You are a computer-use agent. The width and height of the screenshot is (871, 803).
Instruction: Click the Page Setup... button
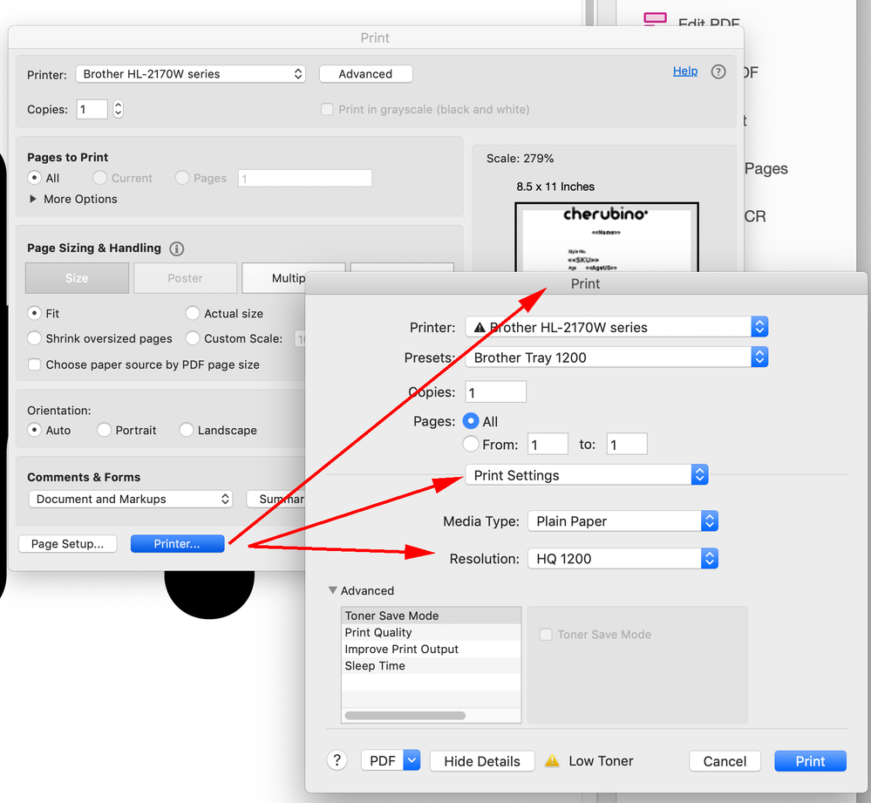67,544
